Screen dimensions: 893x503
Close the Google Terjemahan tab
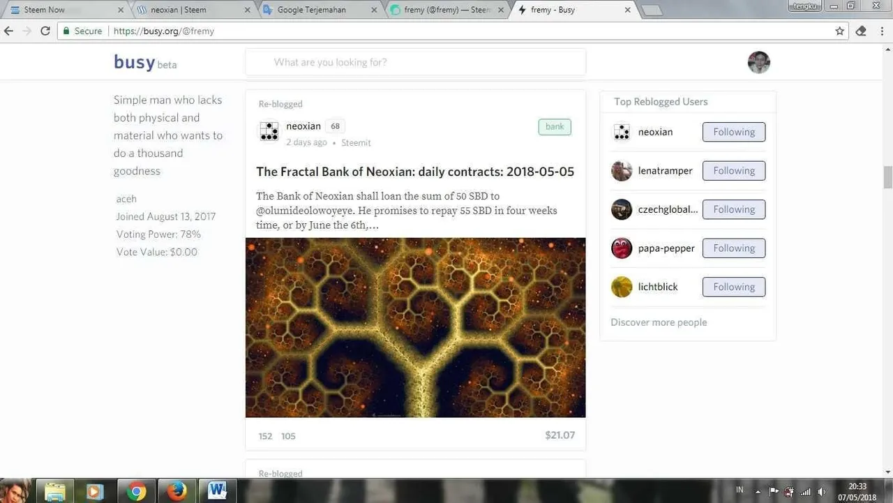[374, 10]
